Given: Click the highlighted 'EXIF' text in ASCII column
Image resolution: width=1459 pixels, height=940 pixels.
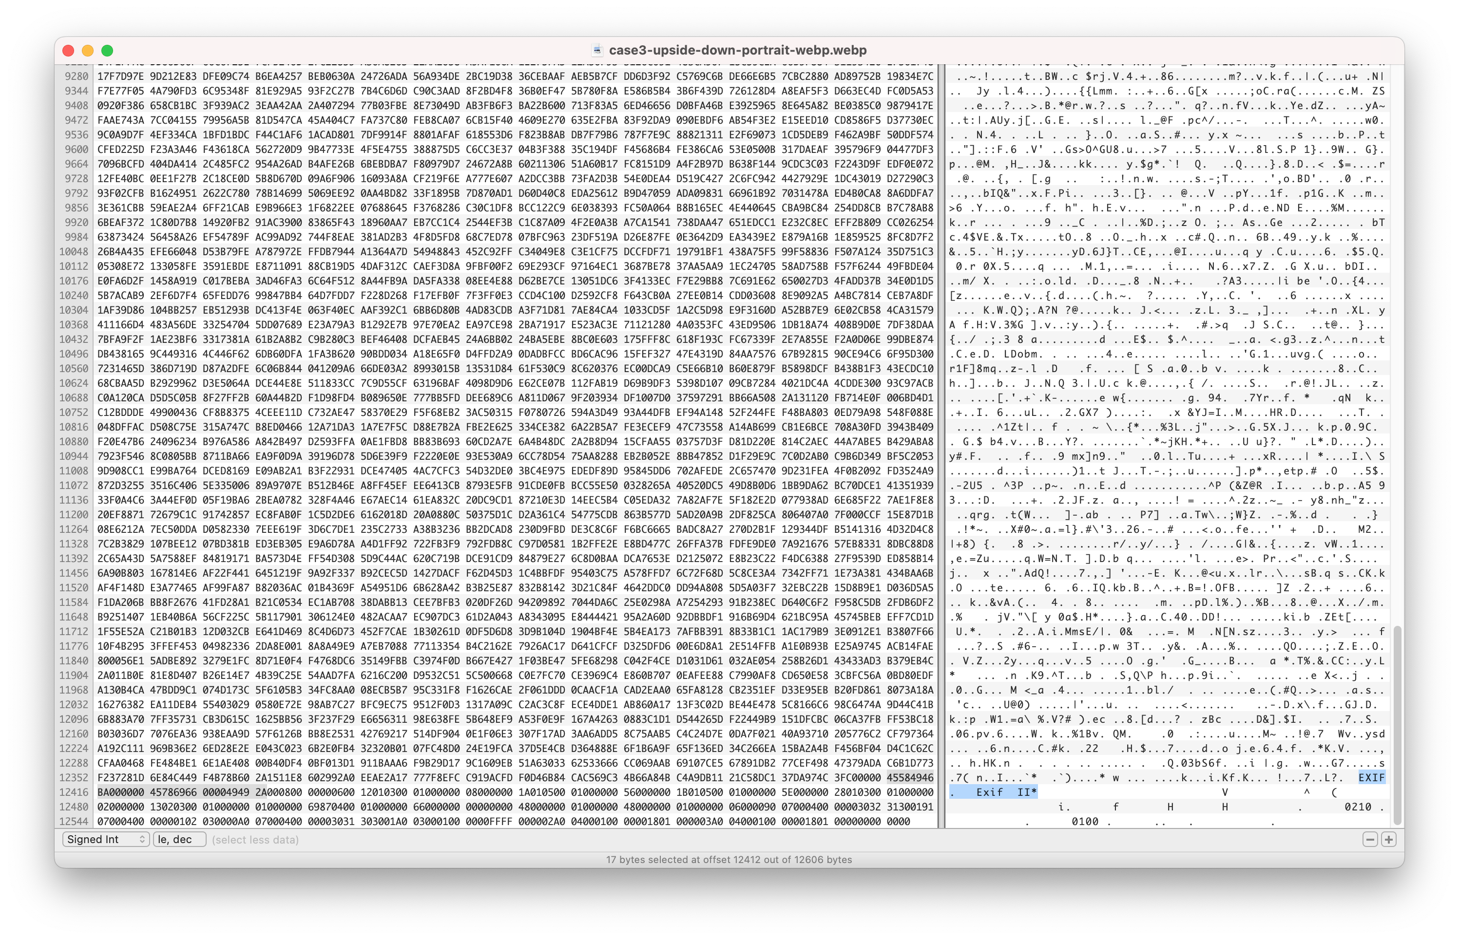Looking at the screenshot, I should point(1372,778).
